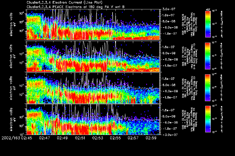Viewport: 235px width, 156px height.
Task: Click the 2002/163 02:45 start time label
Action: [x=17, y=138]
